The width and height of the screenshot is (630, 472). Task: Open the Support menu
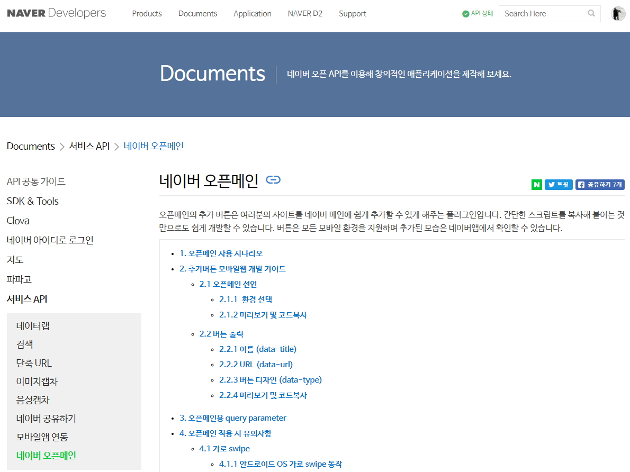pos(353,14)
